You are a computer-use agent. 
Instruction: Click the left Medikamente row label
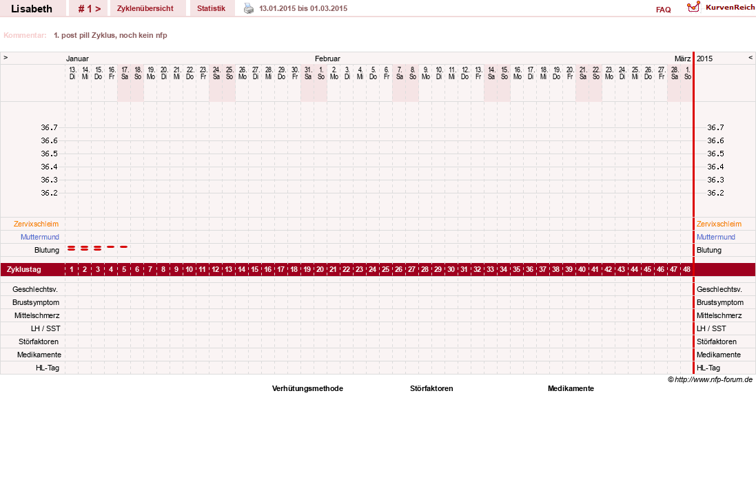39,355
